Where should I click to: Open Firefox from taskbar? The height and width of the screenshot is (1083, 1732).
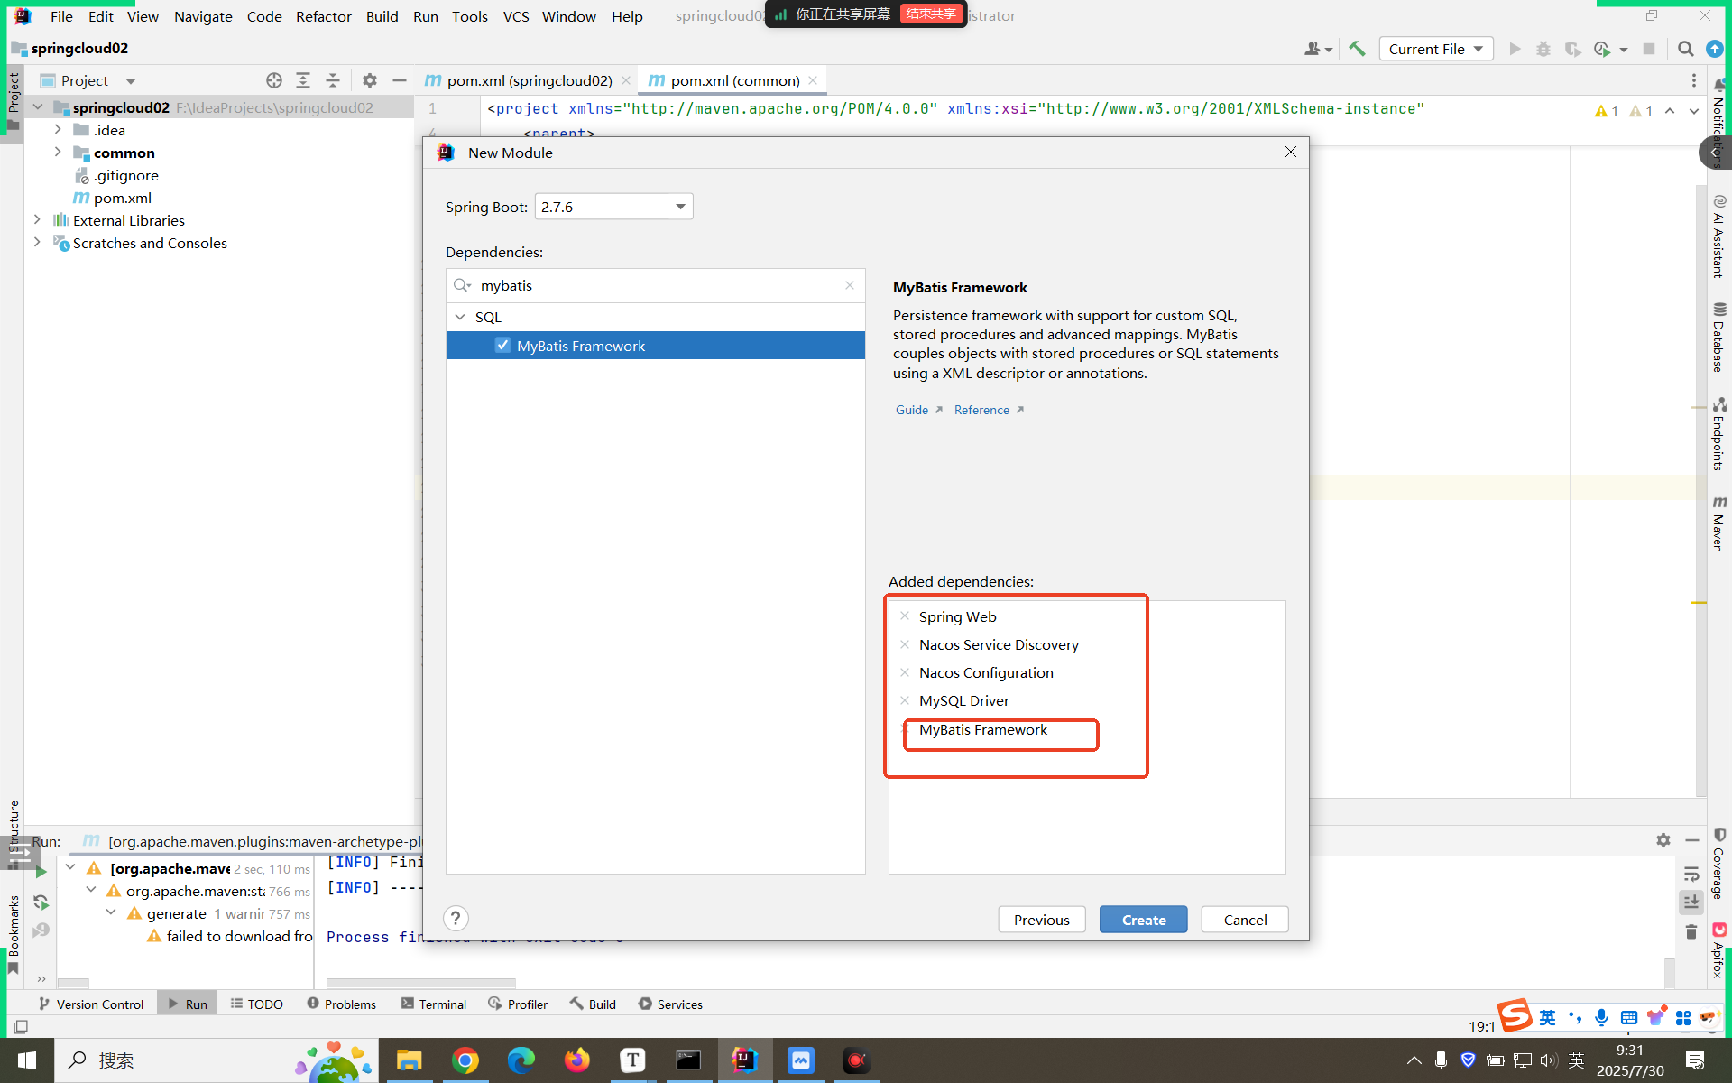coord(576,1060)
